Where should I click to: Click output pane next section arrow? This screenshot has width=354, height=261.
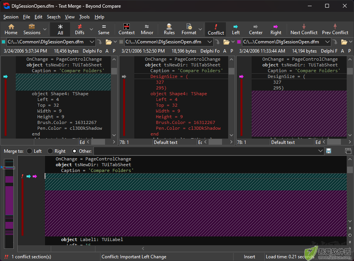350,242
